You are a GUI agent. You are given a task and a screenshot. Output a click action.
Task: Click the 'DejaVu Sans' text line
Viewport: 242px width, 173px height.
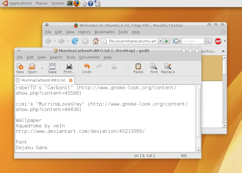click(x=32, y=147)
